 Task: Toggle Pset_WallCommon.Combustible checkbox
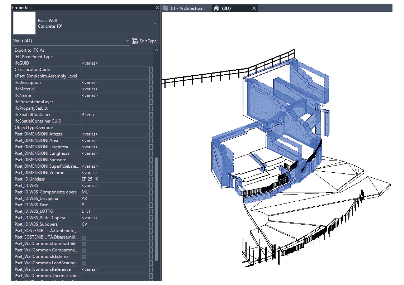point(84,244)
